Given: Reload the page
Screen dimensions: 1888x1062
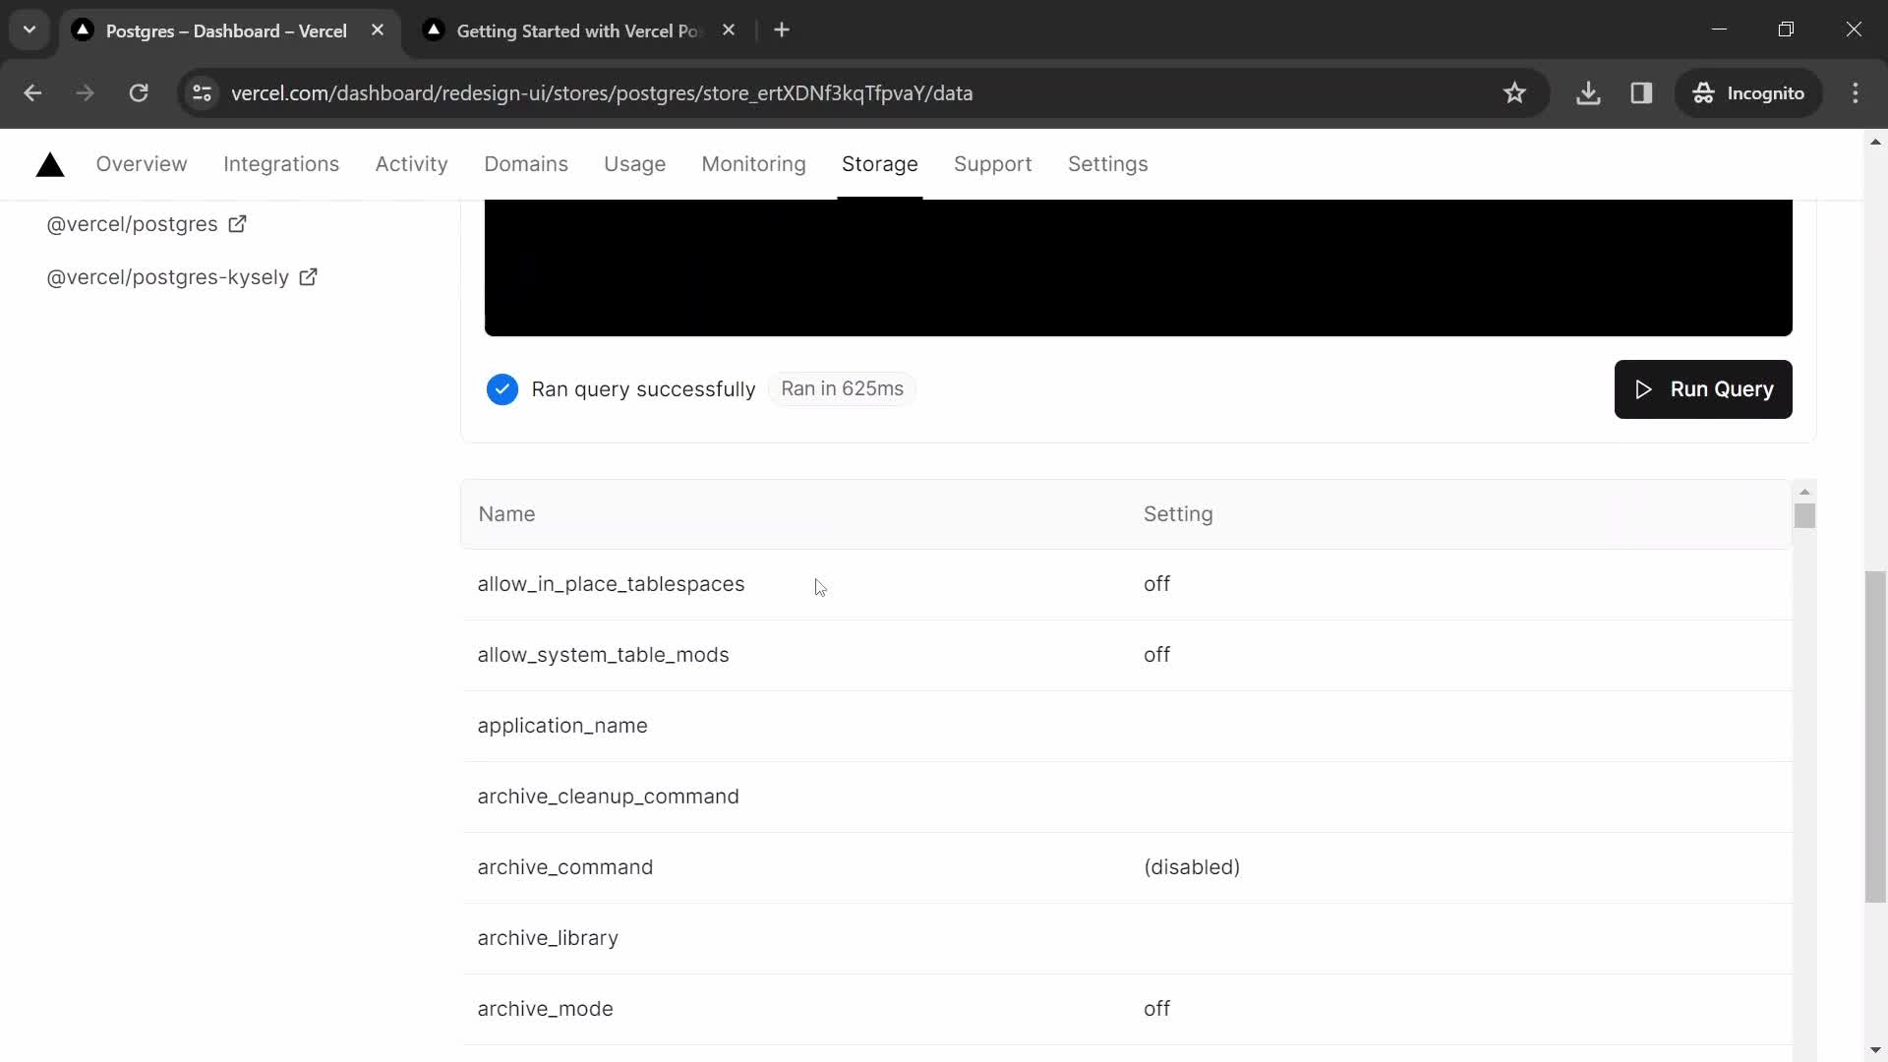Looking at the screenshot, I should [x=139, y=93].
